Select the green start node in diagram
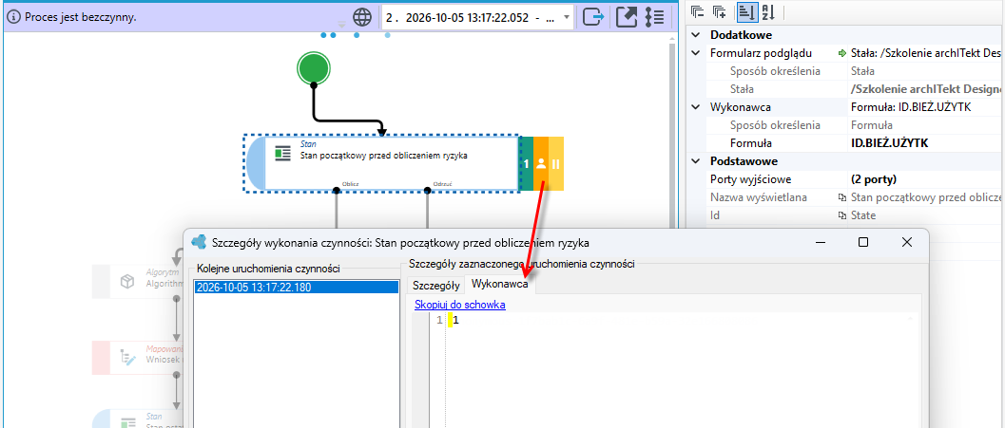 [314, 68]
